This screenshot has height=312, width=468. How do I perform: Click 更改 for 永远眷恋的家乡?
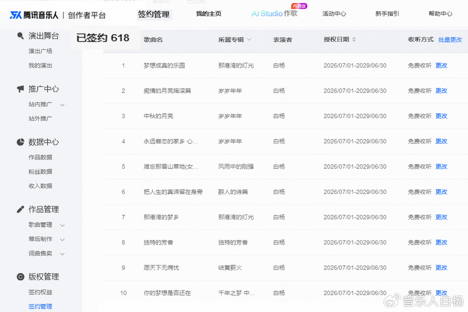click(441, 141)
